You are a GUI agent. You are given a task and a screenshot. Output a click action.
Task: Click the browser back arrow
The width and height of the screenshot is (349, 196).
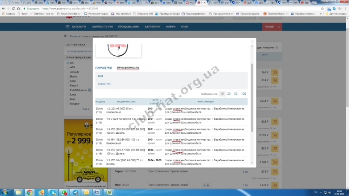[x=4, y=8]
